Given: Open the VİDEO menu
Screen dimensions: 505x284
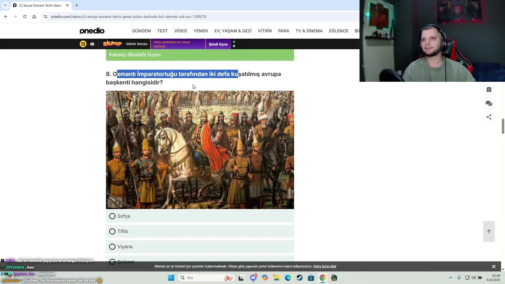Looking at the screenshot, I should [x=181, y=31].
